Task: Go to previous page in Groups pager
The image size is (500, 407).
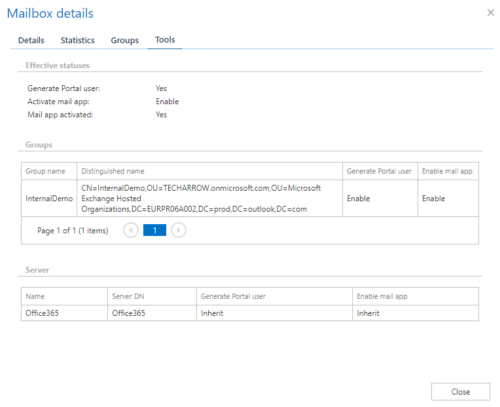Action: [x=131, y=231]
